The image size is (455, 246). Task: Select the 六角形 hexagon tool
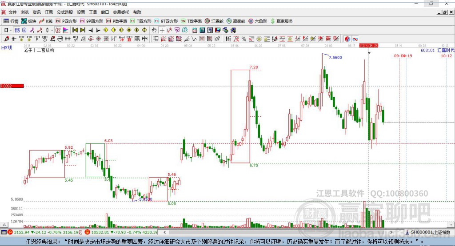[x=258, y=21]
